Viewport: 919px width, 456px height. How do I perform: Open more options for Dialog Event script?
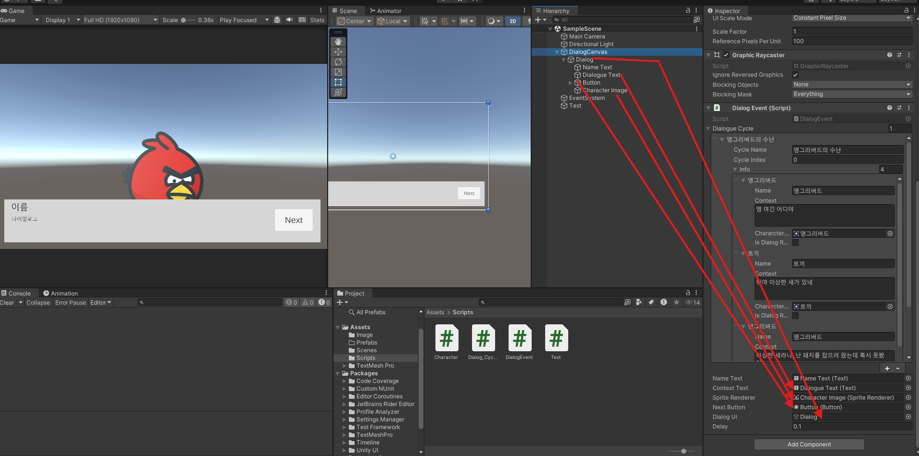[x=909, y=108]
